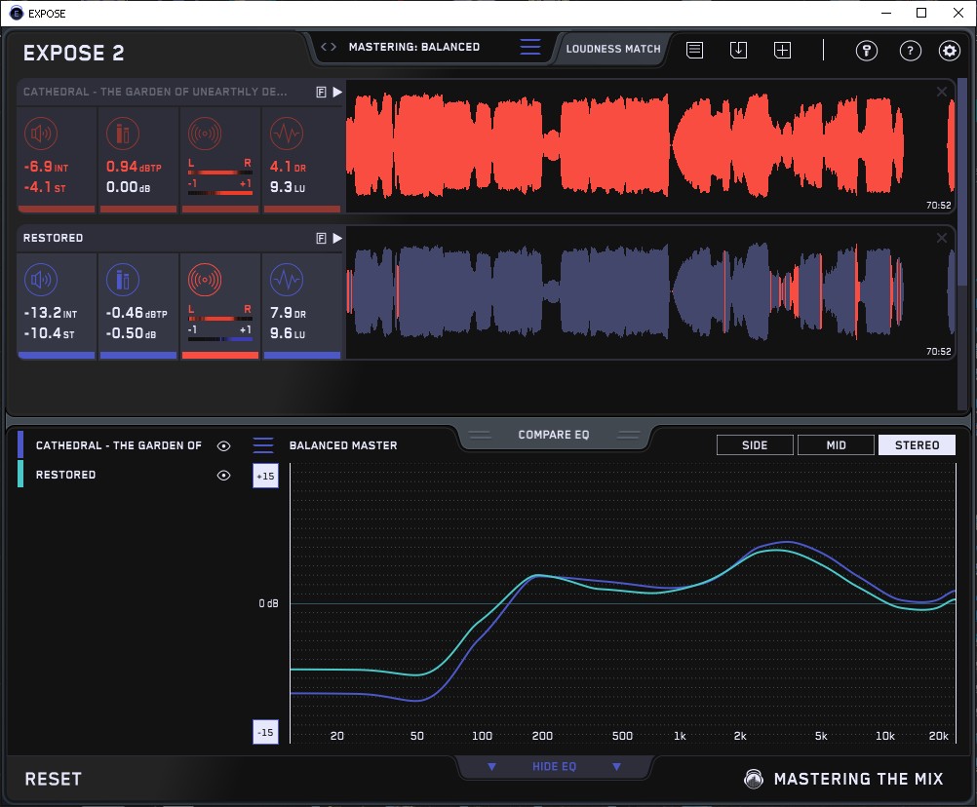Click the license key icon
977x807 pixels.
point(867,51)
